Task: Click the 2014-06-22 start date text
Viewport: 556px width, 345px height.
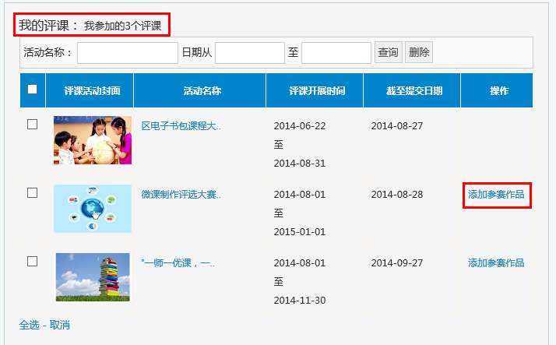Action: pos(300,126)
